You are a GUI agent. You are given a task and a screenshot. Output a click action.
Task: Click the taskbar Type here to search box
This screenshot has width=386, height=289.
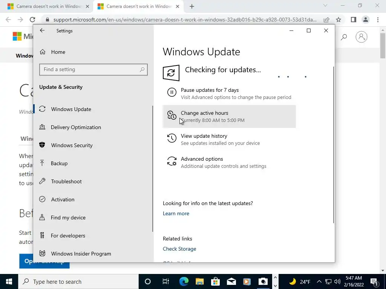pyautogui.click(x=78, y=281)
